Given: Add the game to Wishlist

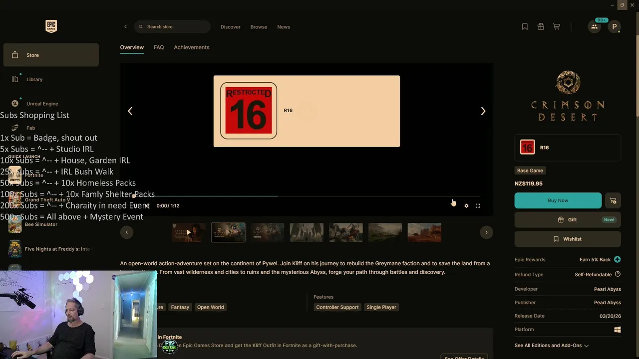Looking at the screenshot, I should pos(568,239).
